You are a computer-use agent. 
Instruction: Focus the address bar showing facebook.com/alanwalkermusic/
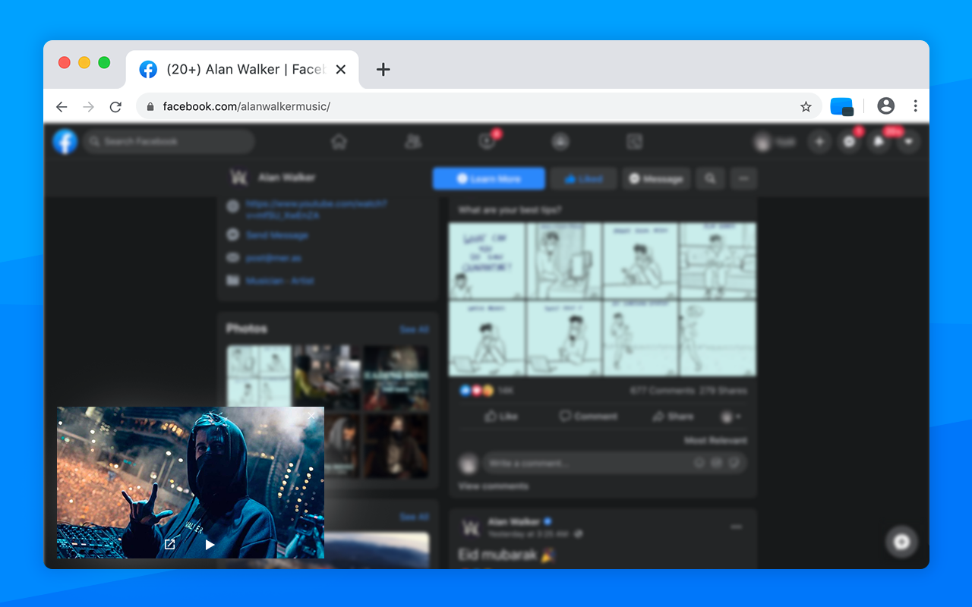pyautogui.click(x=478, y=107)
